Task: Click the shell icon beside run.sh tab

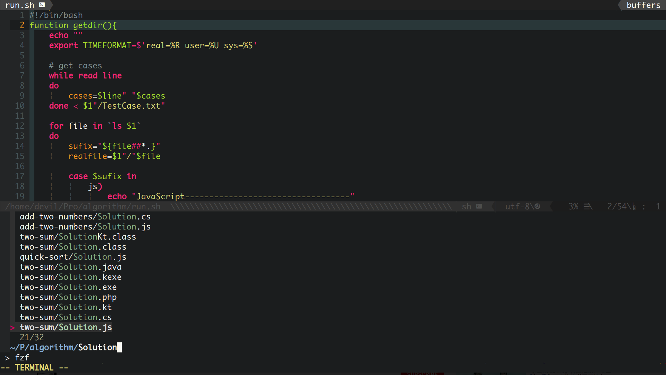Action: click(42, 5)
